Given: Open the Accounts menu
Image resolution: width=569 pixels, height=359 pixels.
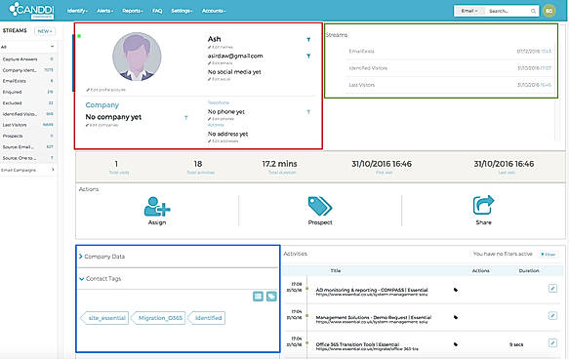Looking at the screenshot, I should point(214,11).
